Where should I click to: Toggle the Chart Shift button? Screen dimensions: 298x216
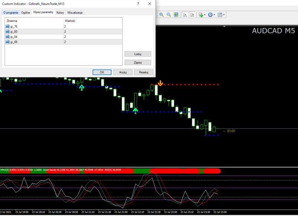[192, 15]
